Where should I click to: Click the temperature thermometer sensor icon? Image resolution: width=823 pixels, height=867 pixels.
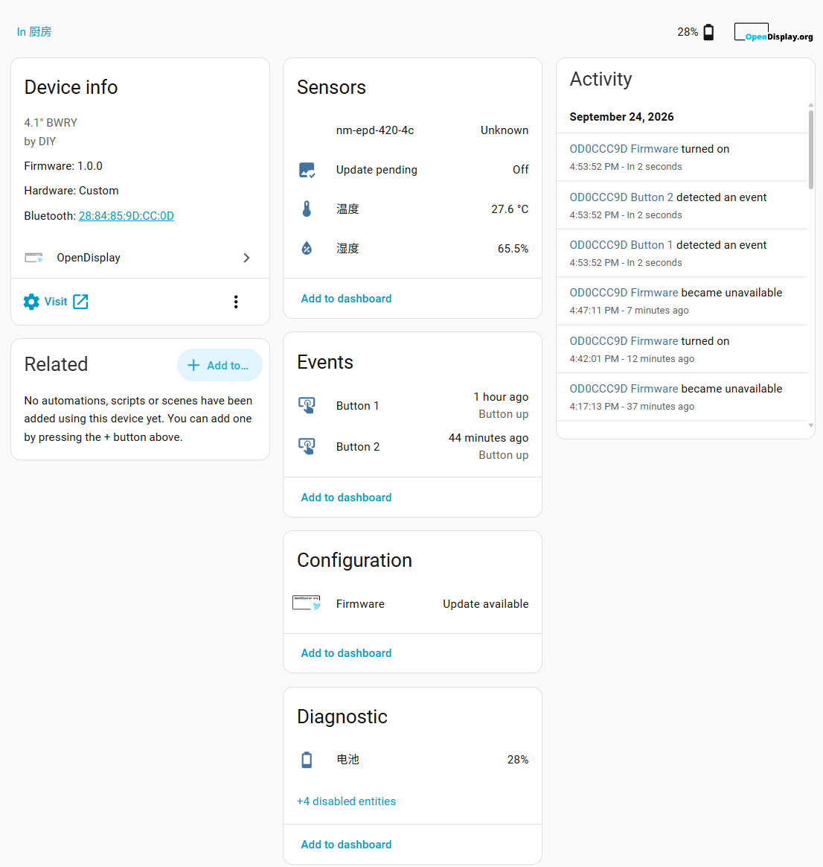307,209
